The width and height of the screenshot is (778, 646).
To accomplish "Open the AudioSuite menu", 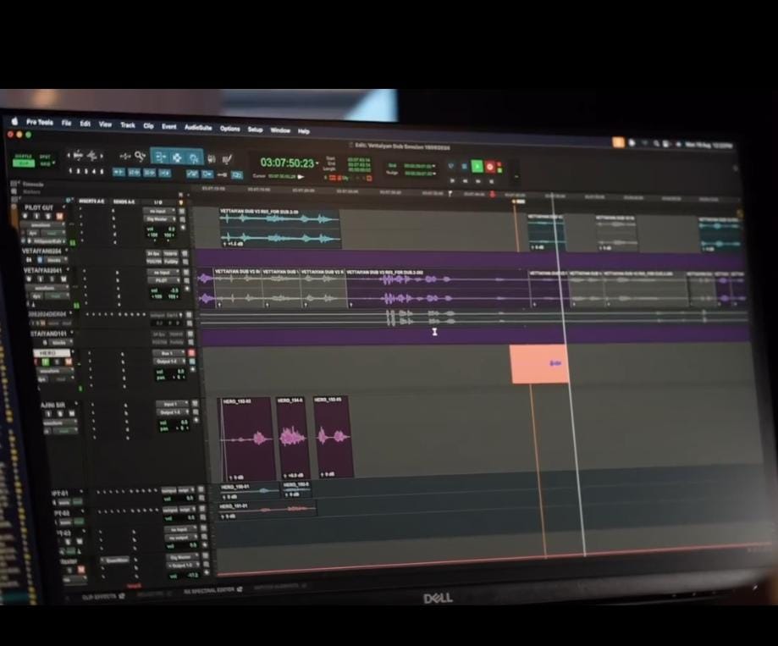I will (x=198, y=127).
